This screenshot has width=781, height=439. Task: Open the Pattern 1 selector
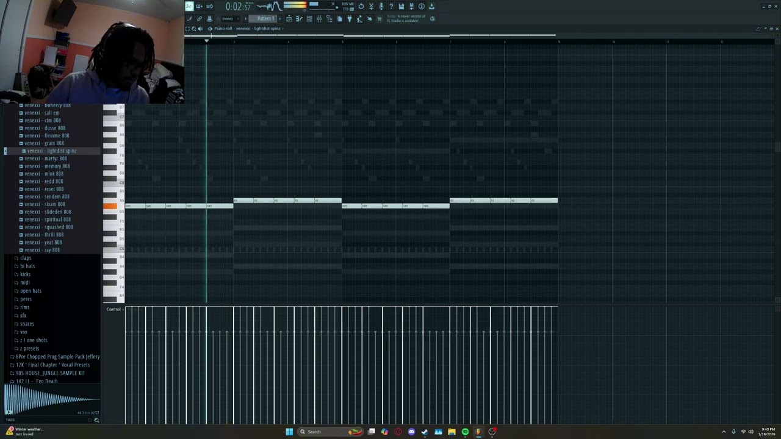click(267, 19)
